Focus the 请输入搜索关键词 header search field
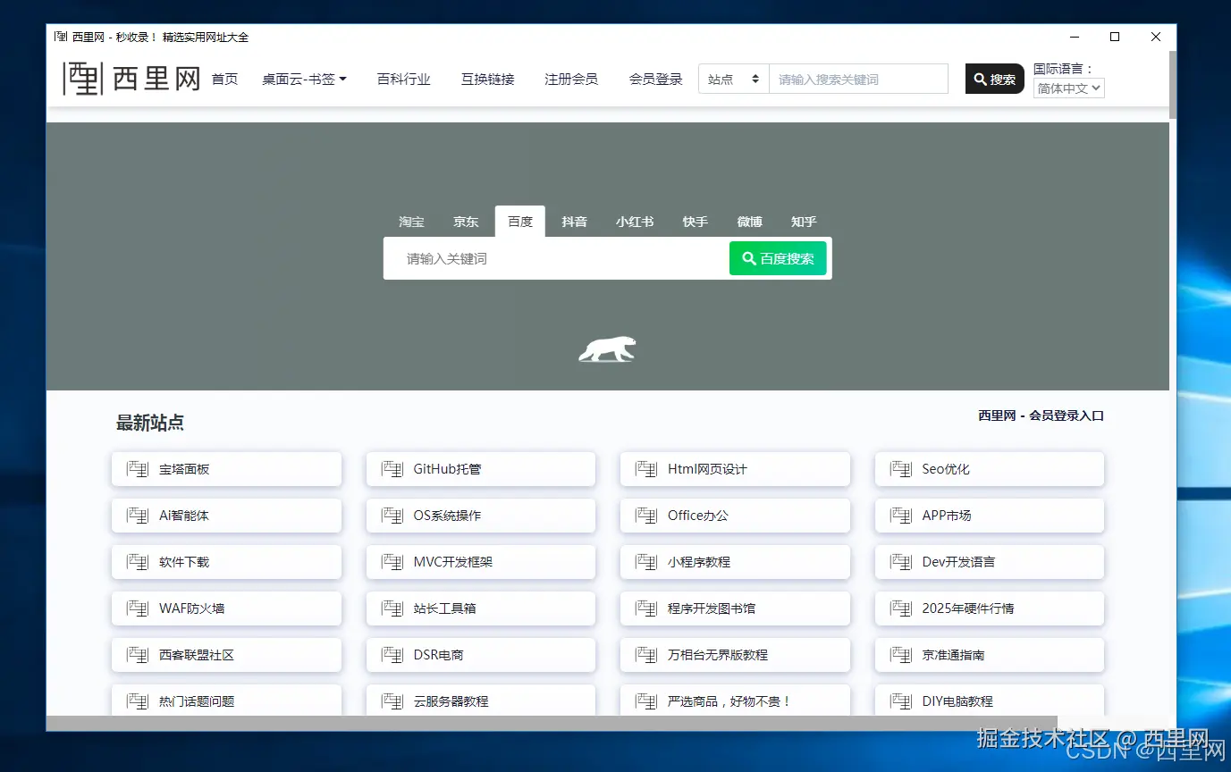Screen dimensions: 1231x772 858,79
